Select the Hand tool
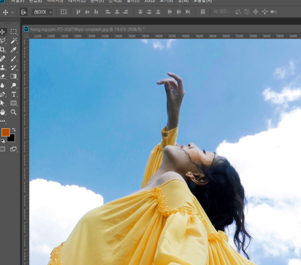The width and height of the screenshot is (301, 265). [3, 112]
